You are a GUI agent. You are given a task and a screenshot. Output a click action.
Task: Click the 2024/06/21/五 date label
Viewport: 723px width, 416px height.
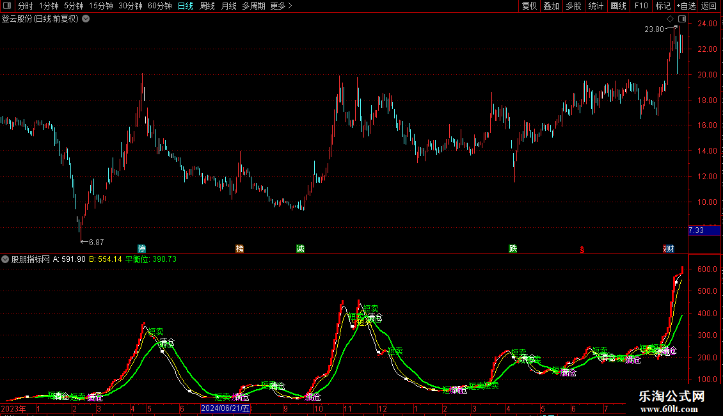(225, 408)
